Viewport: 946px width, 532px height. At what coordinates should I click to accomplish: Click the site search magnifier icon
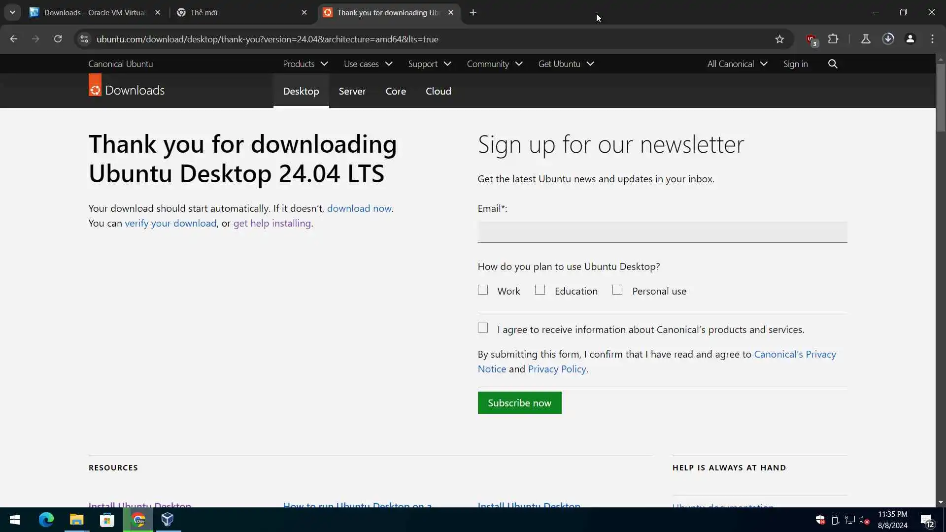coord(833,64)
